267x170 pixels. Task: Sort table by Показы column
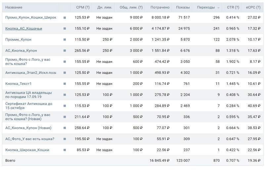coord(183,7)
